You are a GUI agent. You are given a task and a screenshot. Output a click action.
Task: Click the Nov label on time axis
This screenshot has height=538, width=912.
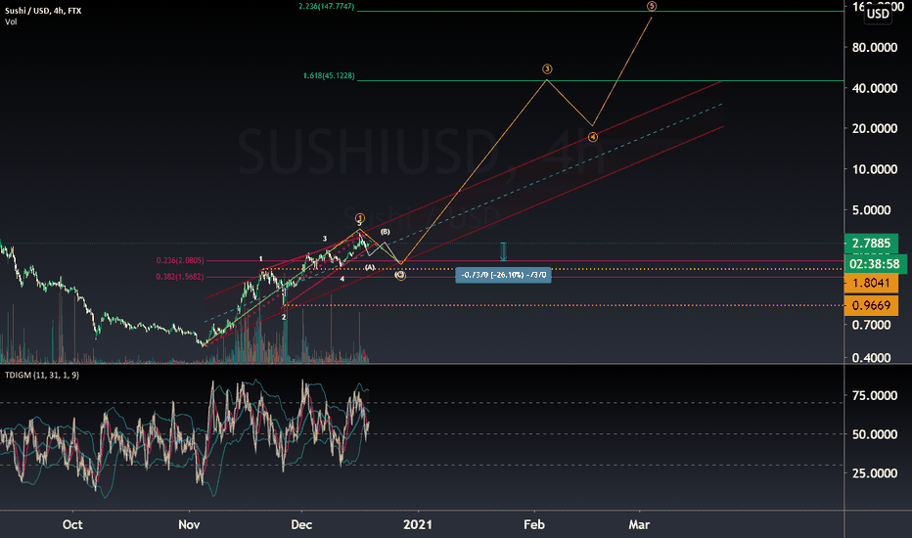tap(189, 524)
